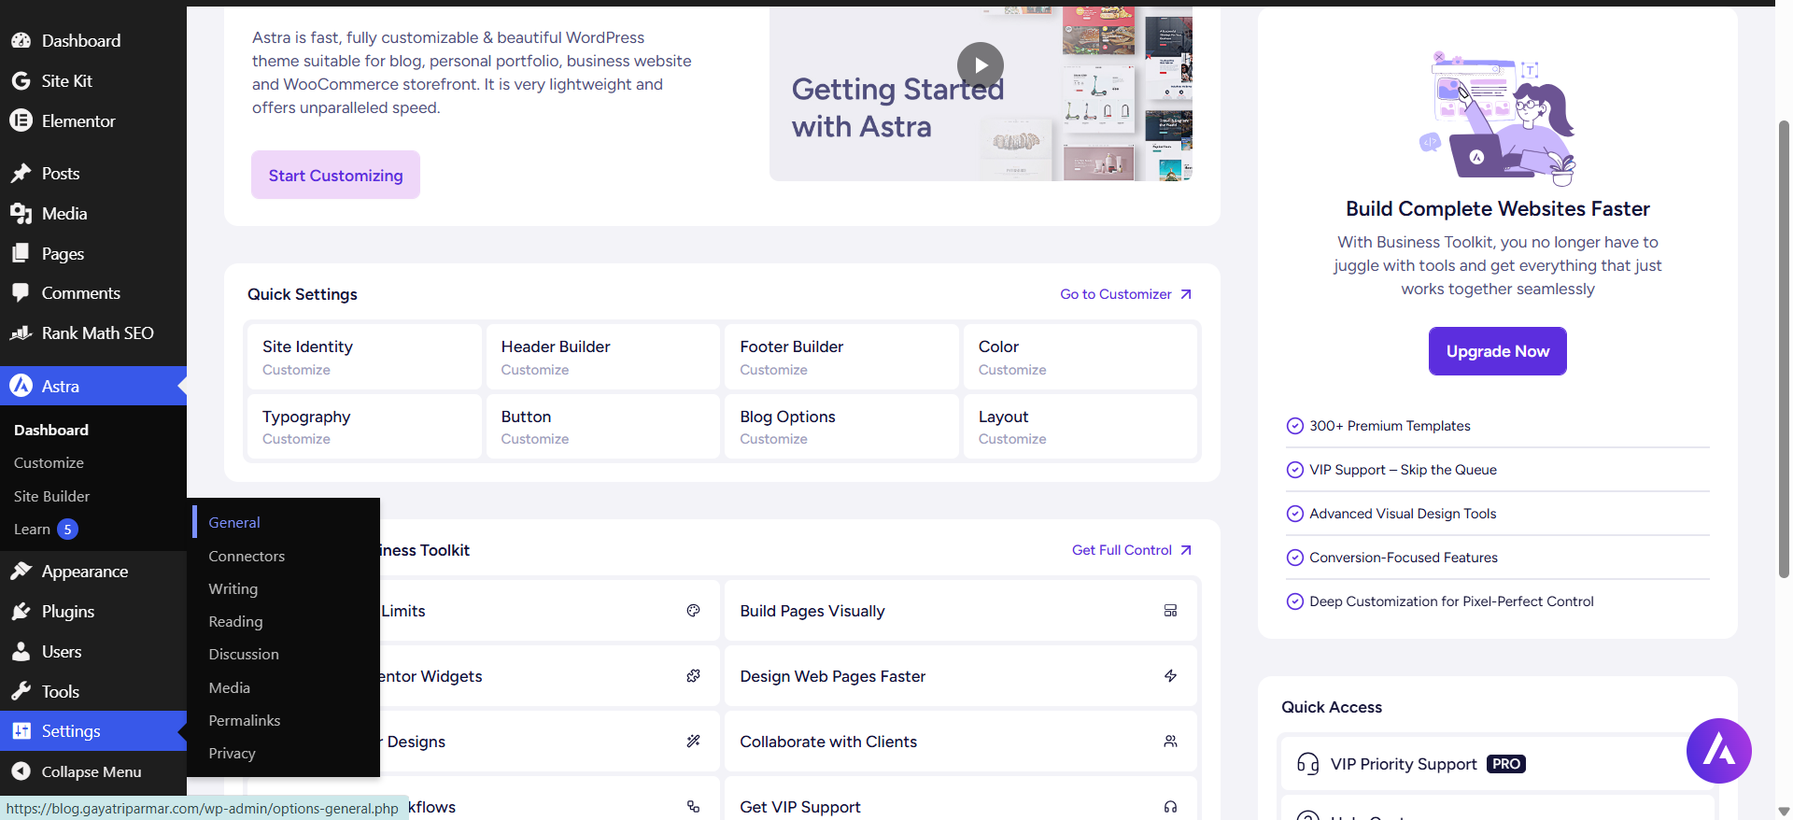This screenshot has width=1793, height=820.
Task: Click the floating Astra logo button
Action: (x=1718, y=751)
